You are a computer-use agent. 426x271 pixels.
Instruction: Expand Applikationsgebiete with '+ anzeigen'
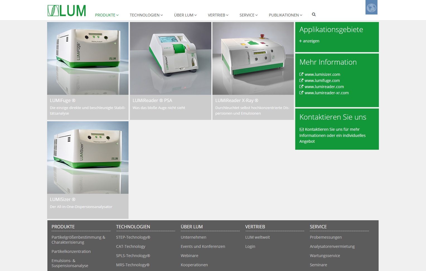click(309, 41)
